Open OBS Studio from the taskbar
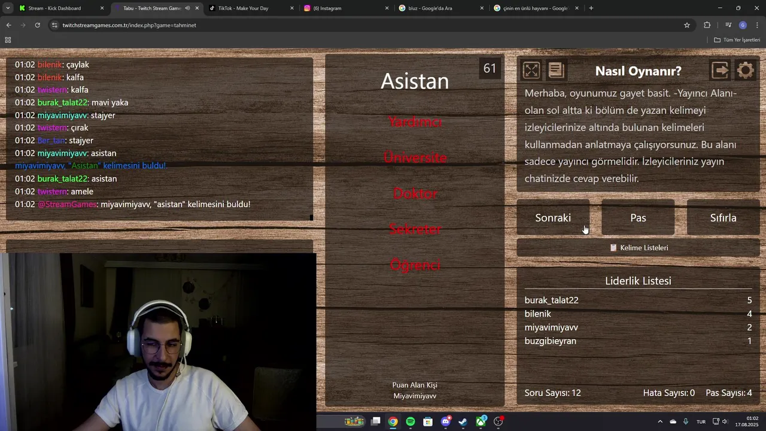The width and height of the screenshot is (766, 431). pyautogui.click(x=498, y=421)
